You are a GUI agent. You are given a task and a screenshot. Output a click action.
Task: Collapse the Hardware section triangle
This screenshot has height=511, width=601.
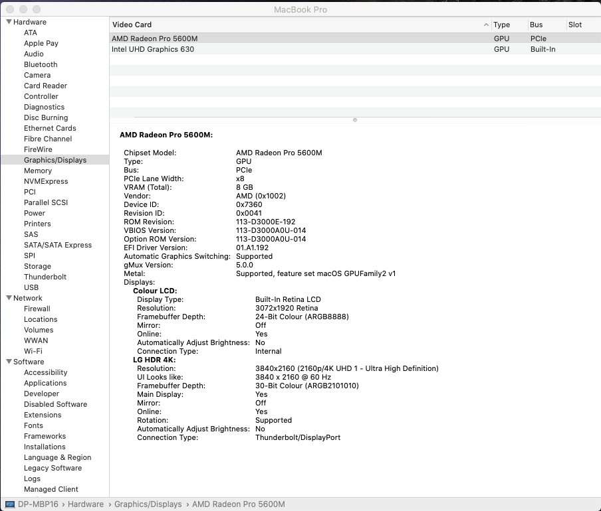[9, 22]
